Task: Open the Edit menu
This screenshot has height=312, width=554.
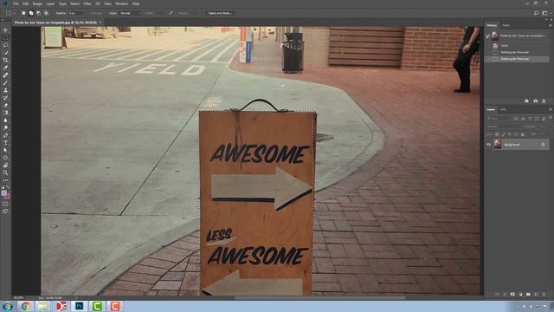Action: 25,3
